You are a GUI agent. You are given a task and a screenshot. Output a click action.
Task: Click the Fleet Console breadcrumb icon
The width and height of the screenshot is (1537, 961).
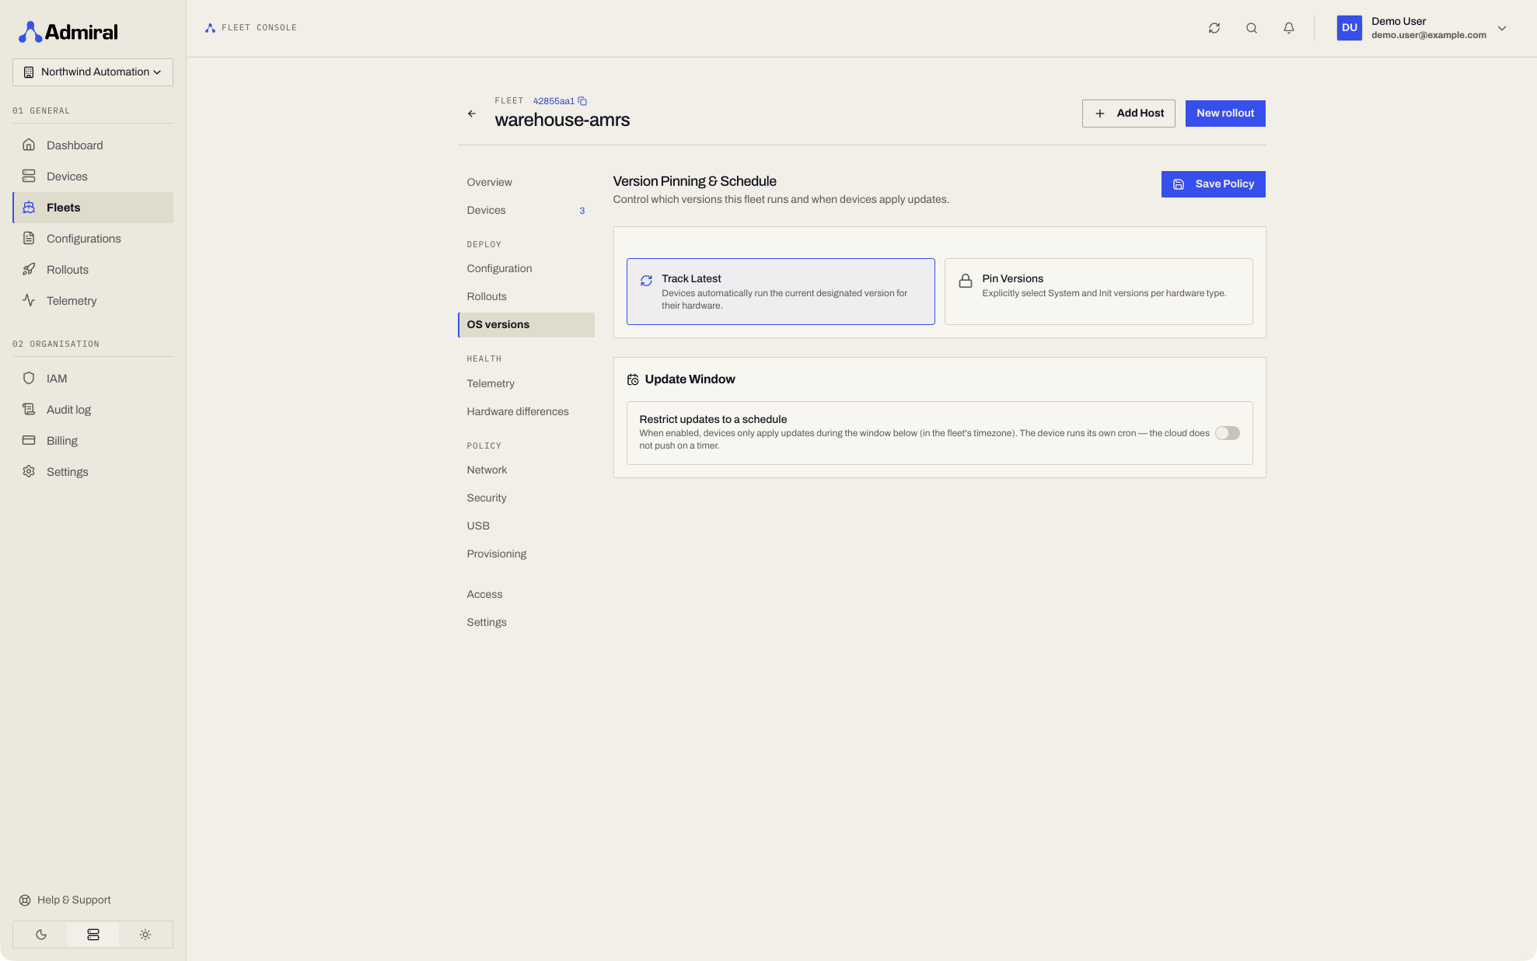pos(210,28)
